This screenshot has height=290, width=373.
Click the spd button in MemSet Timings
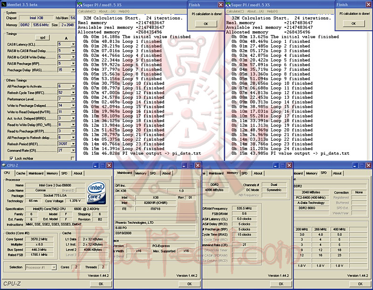tap(42, 37)
